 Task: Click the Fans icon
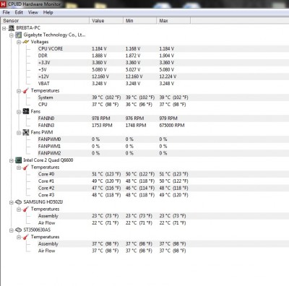[x=26, y=111]
